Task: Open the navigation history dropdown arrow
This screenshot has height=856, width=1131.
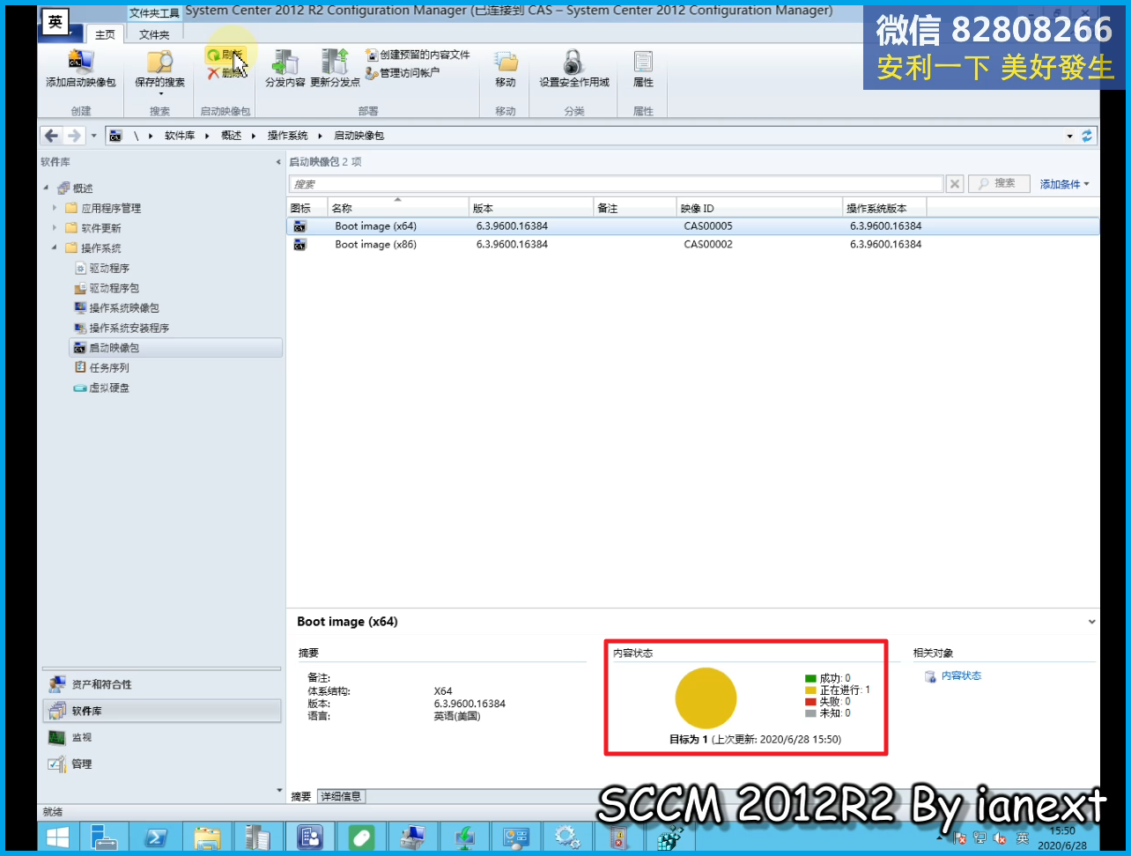Action: point(93,136)
